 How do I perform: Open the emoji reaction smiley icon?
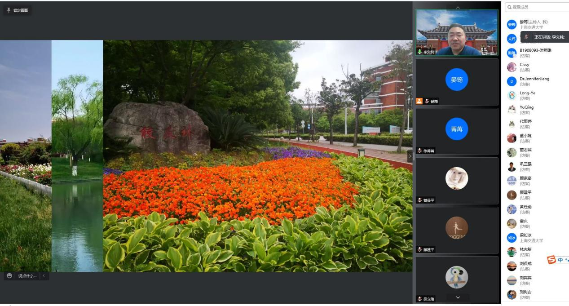[9, 276]
